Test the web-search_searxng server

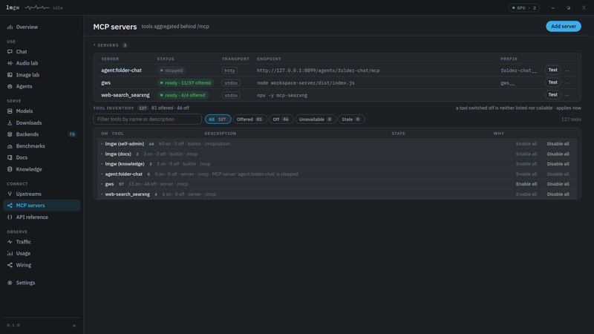(552, 95)
